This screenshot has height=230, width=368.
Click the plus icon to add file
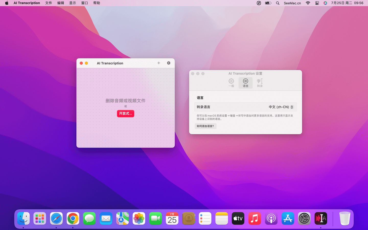pos(159,63)
